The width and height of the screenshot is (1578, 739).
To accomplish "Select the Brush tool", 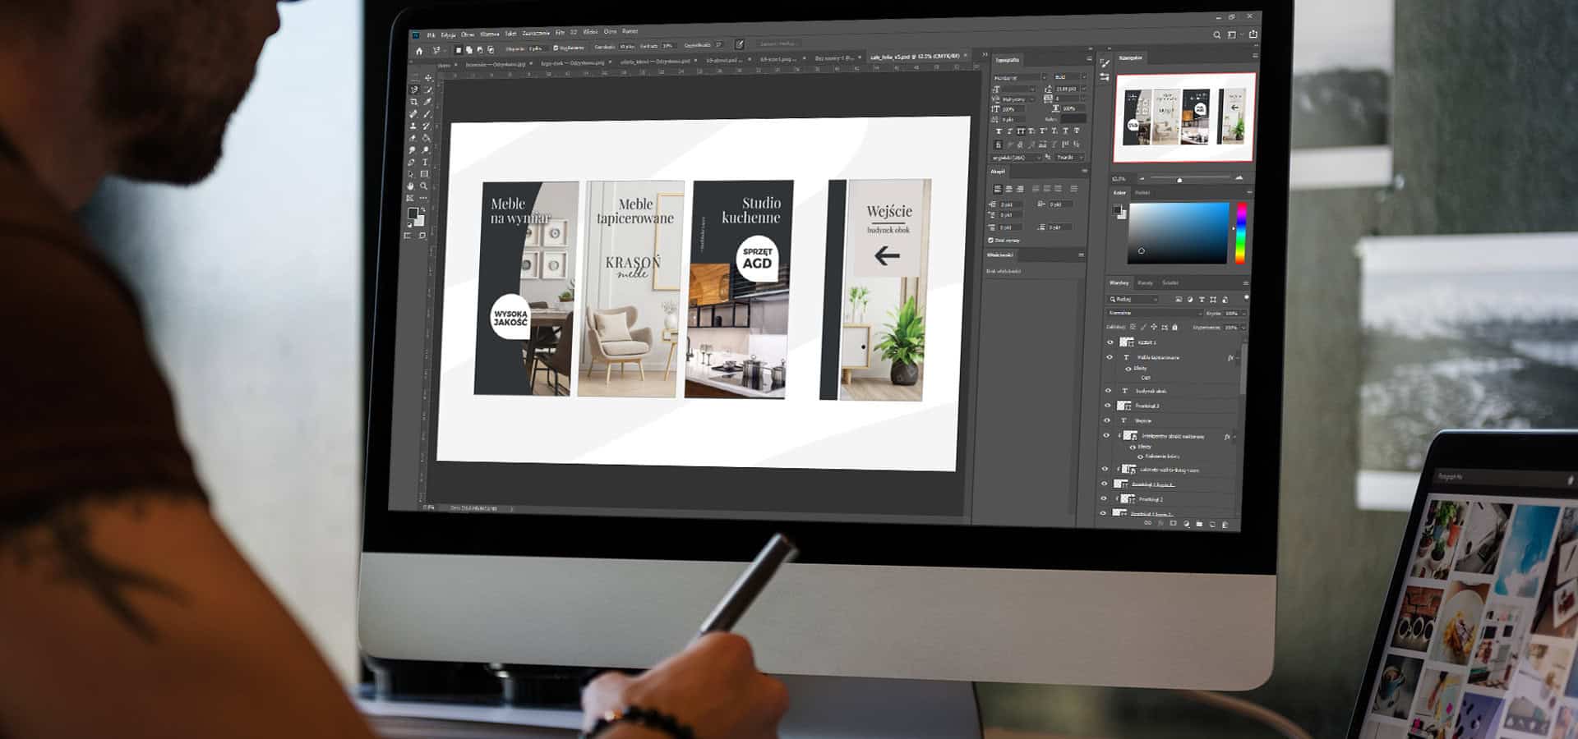I will point(428,114).
